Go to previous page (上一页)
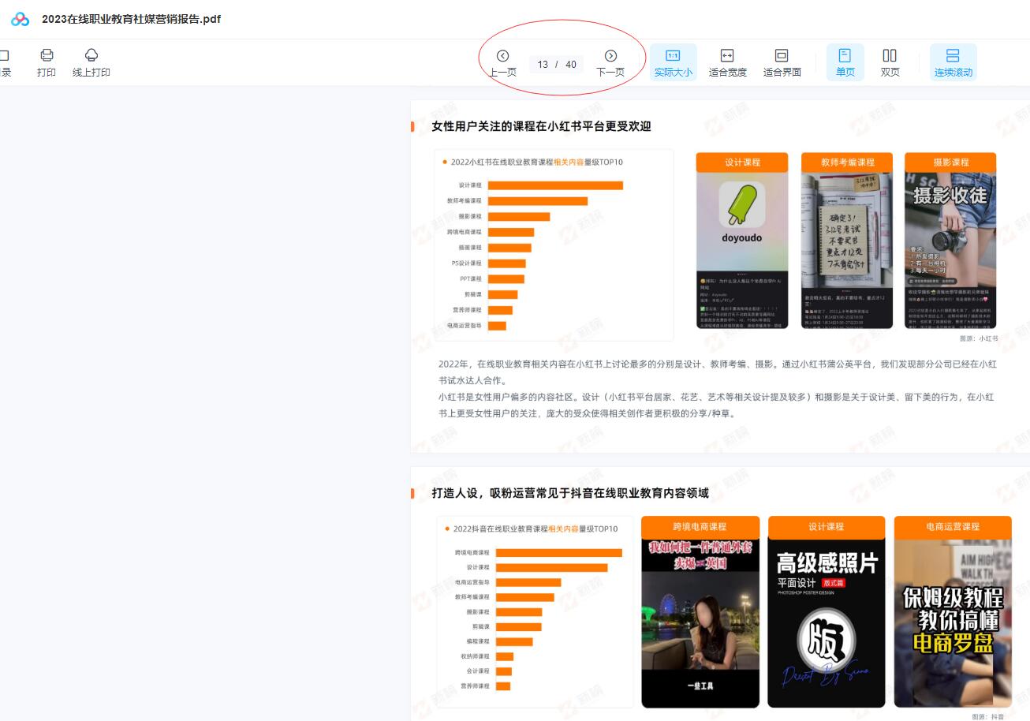1030x721 pixels. coord(502,62)
